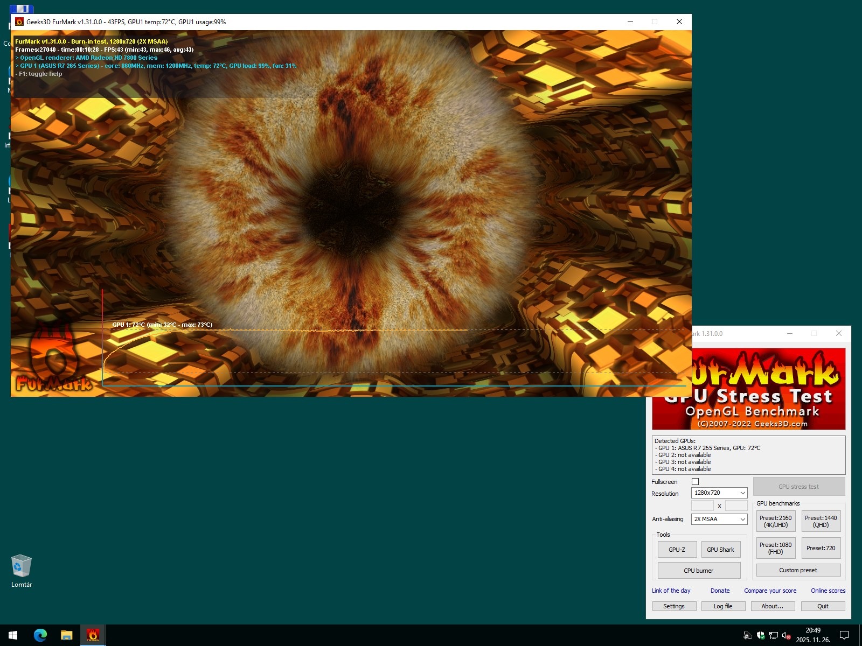Run Preset:720 benchmark

[x=821, y=548]
